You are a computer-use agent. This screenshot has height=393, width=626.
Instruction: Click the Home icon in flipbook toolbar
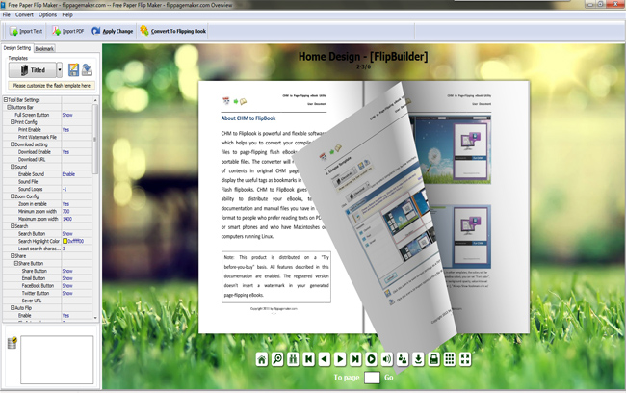pyautogui.click(x=262, y=359)
